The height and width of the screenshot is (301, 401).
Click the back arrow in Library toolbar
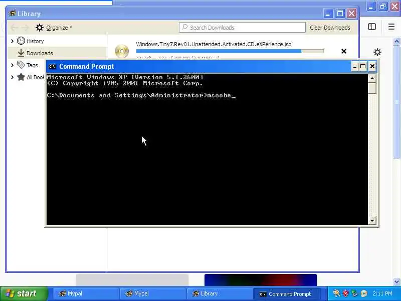click(15, 28)
